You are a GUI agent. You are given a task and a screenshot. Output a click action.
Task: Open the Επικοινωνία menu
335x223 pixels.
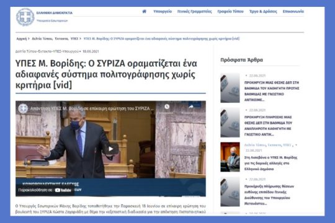click(293, 12)
